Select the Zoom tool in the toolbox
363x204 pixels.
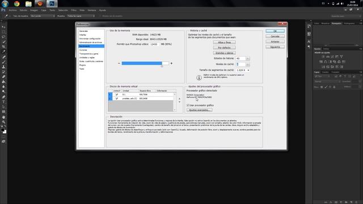coord(3,122)
